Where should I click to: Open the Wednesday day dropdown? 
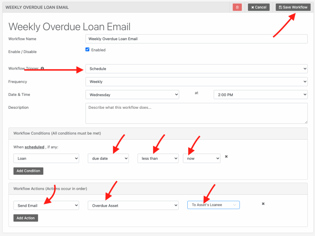coord(132,94)
